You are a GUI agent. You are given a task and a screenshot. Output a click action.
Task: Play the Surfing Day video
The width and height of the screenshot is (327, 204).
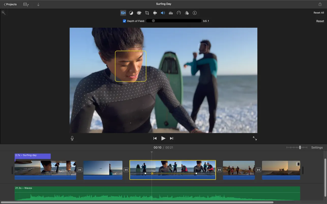pyautogui.click(x=163, y=138)
